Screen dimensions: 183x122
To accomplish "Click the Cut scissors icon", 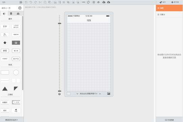I will (40, 2).
